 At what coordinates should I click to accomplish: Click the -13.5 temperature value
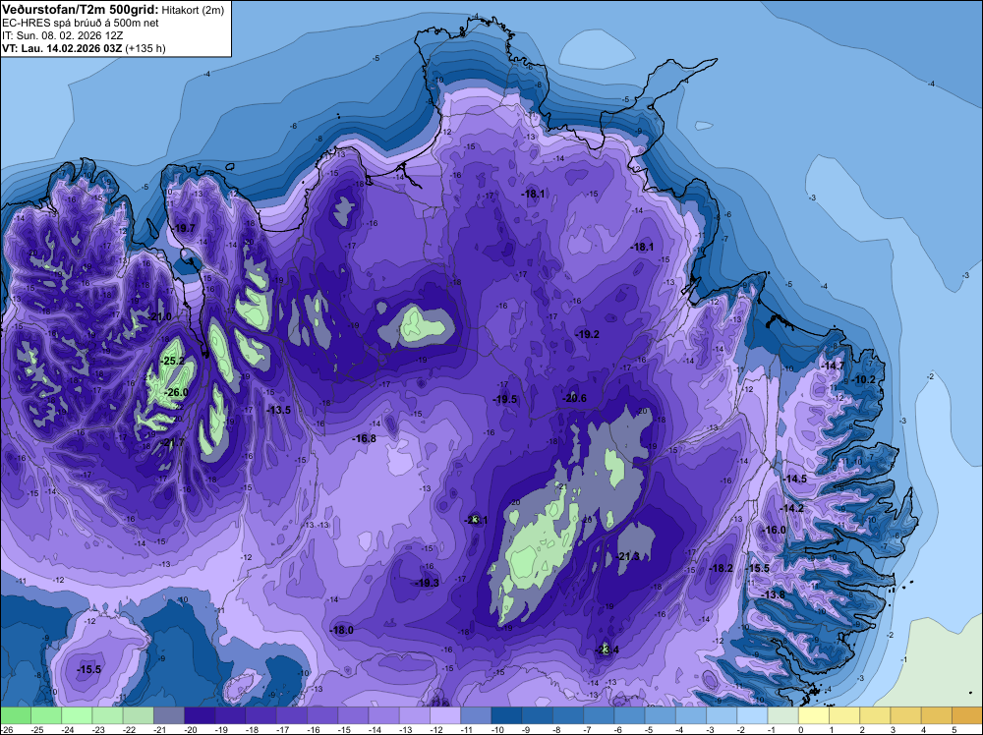pyautogui.click(x=279, y=410)
